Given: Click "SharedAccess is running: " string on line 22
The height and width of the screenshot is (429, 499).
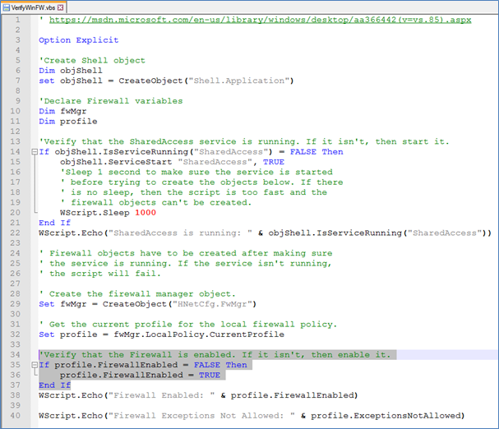Looking at the screenshot, I should 180,233.
